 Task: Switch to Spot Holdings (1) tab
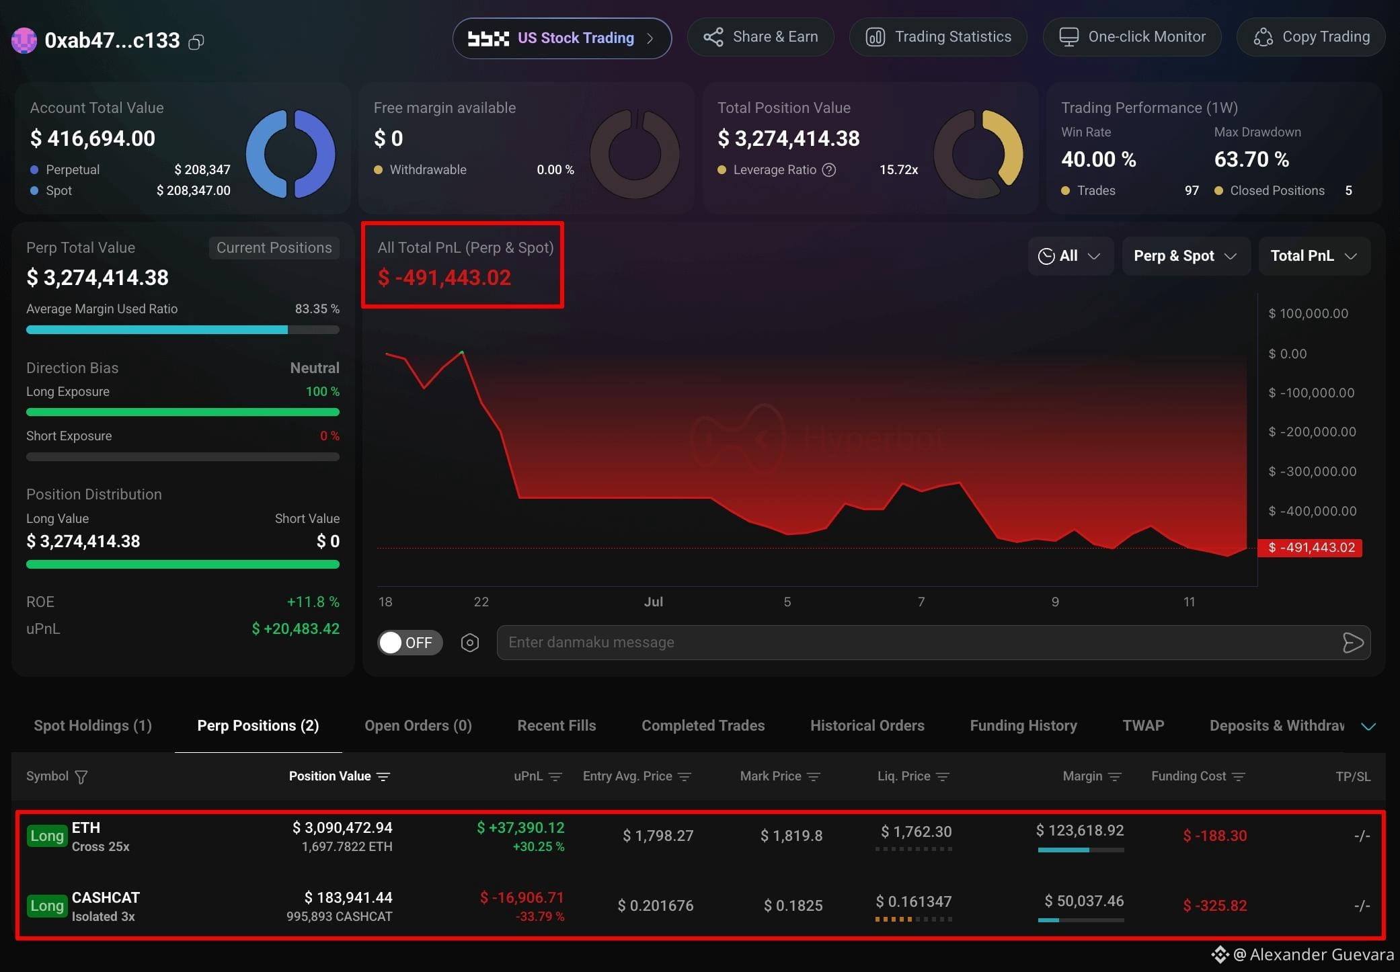93,726
